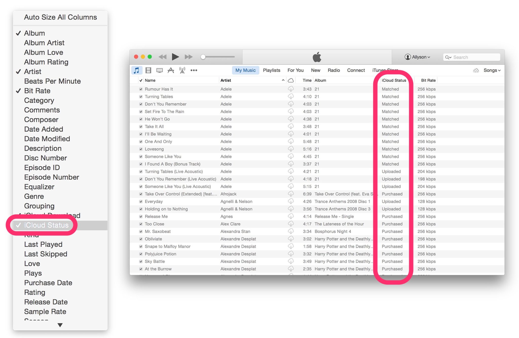Select the Someone Like You (Live Acoustic) row
The height and width of the screenshot is (338, 519).
(317, 186)
